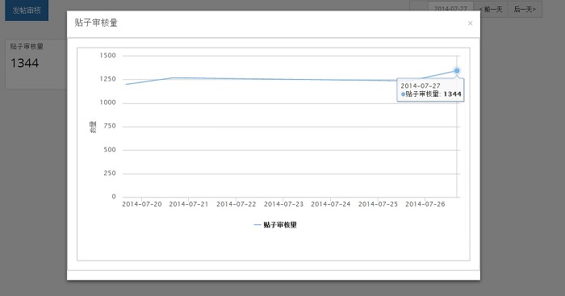The height and width of the screenshot is (296, 565).
Task: Go to next day with 后一天
Action: [x=525, y=9]
